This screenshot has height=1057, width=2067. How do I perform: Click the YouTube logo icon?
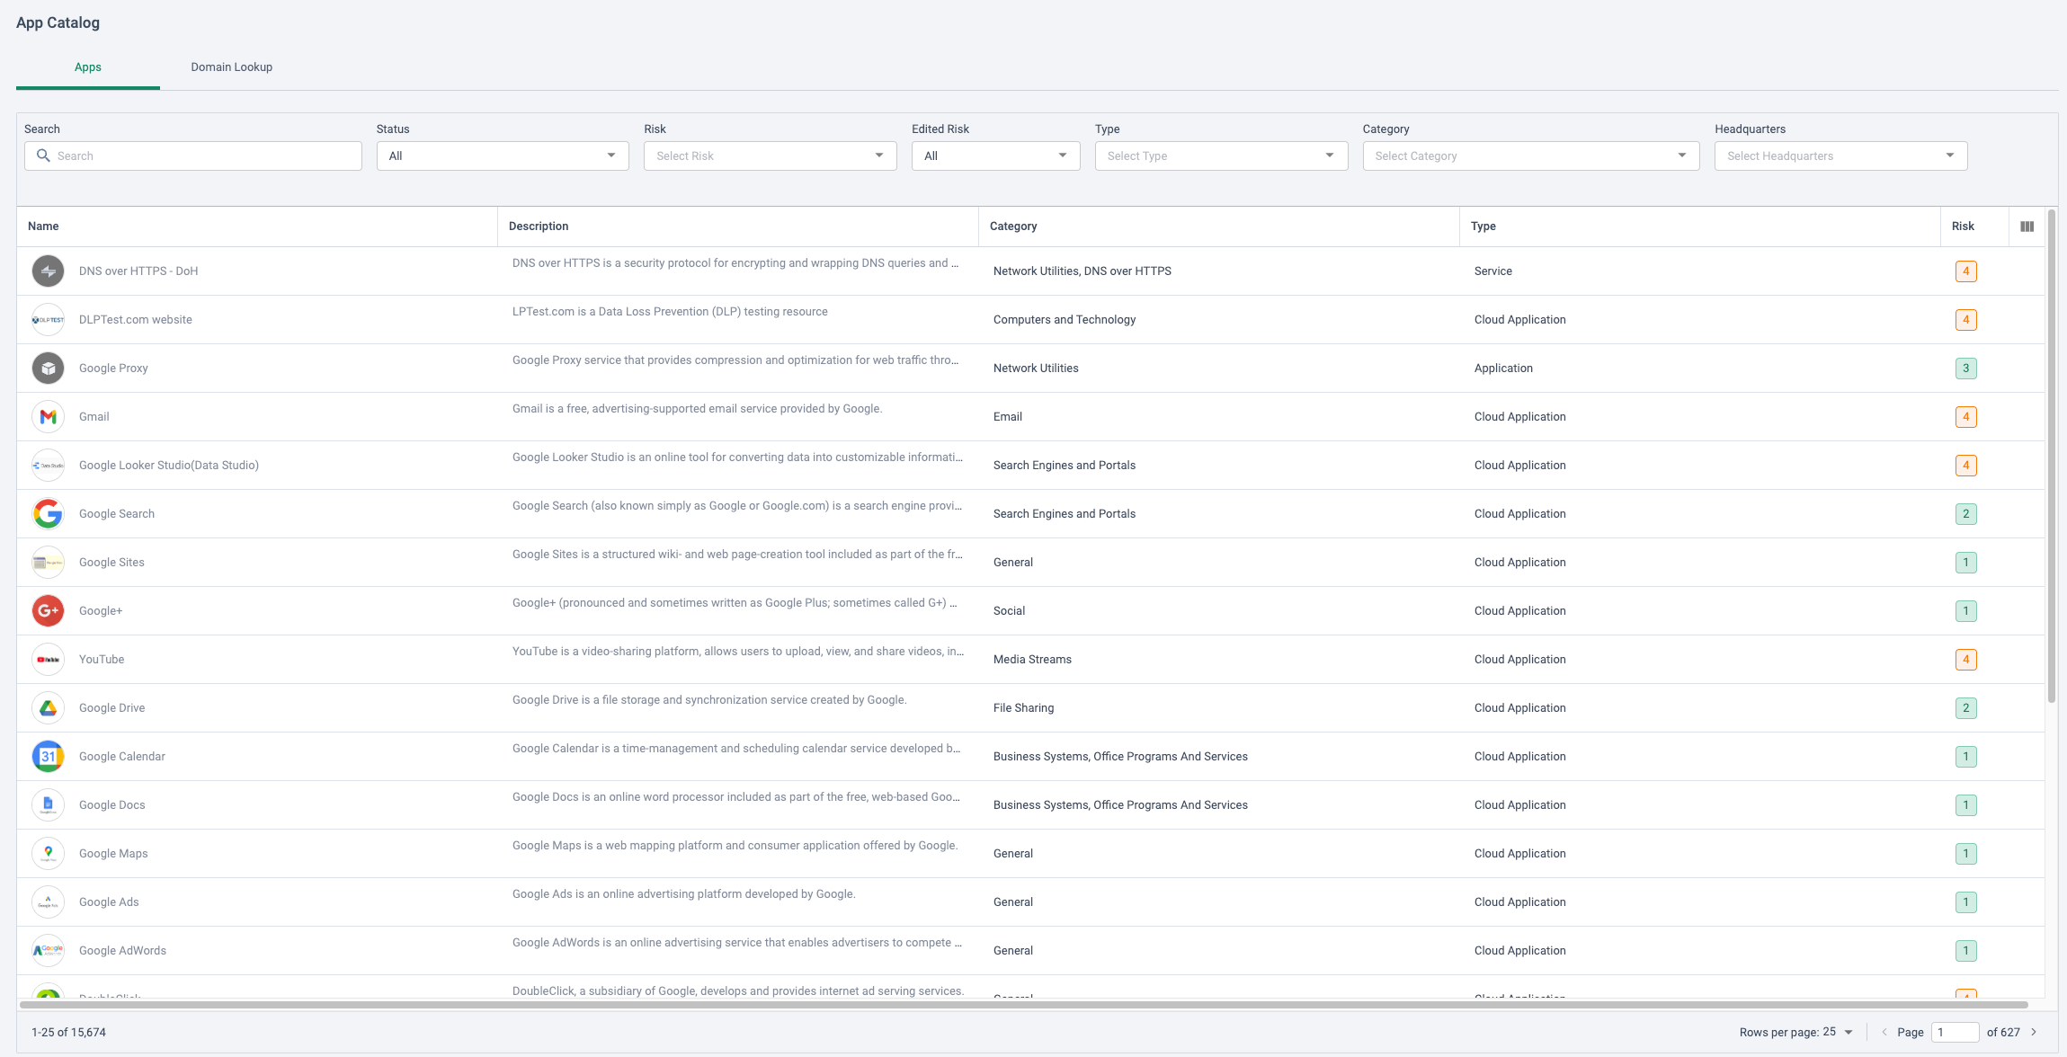(x=48, y=660)
